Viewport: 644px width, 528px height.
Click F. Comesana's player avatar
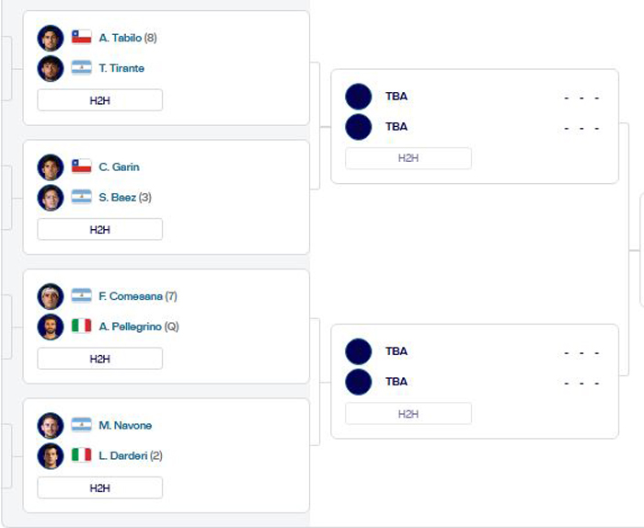[x=51, y=296]
